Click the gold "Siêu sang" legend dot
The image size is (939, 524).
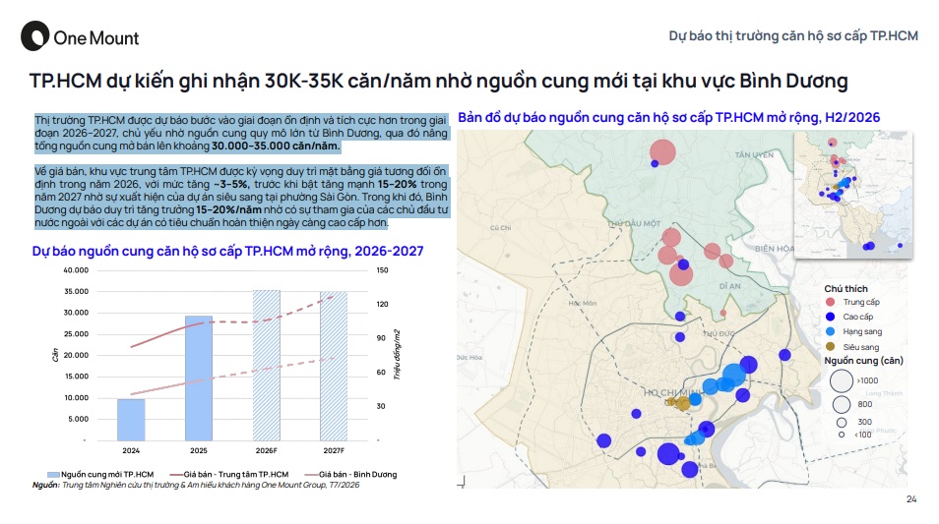(x=830, y=346)
